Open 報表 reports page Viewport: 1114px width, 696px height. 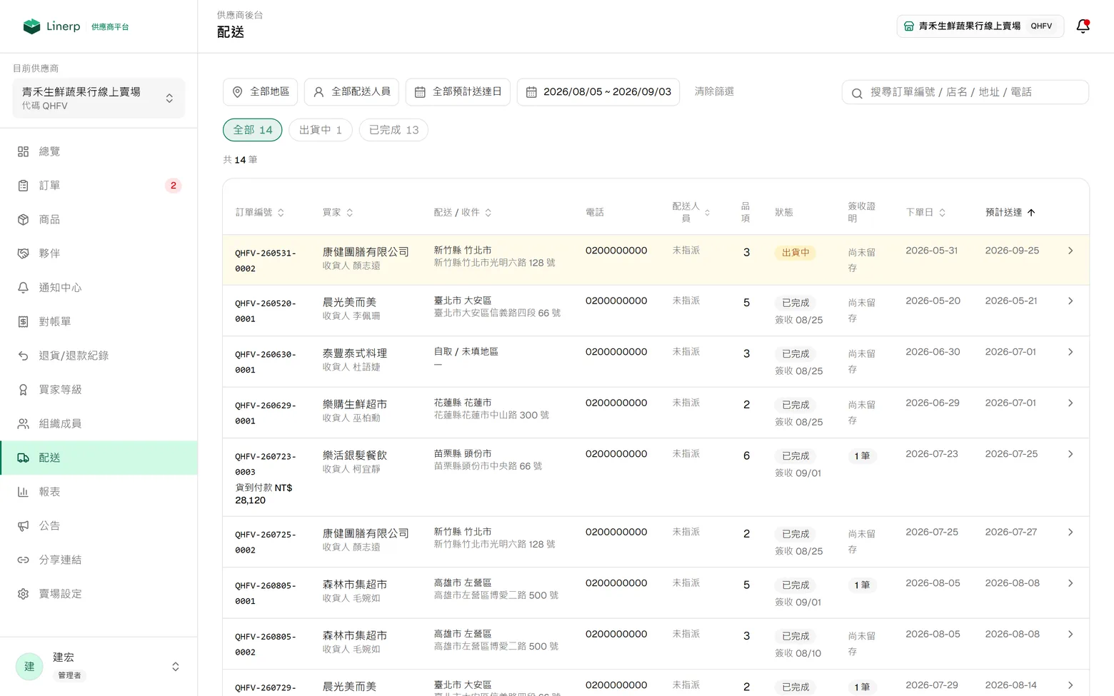[x=99, y=492]
